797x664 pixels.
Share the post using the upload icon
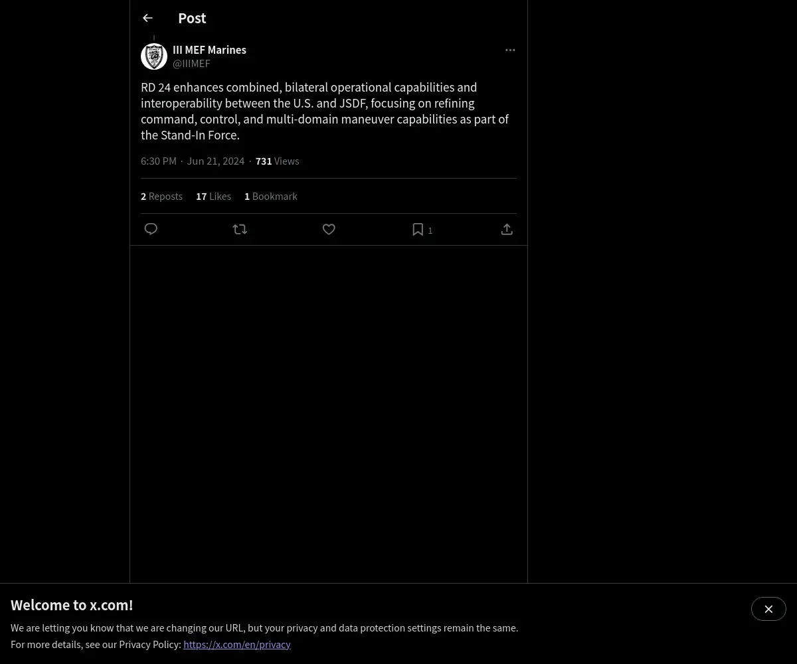point(507,229)
